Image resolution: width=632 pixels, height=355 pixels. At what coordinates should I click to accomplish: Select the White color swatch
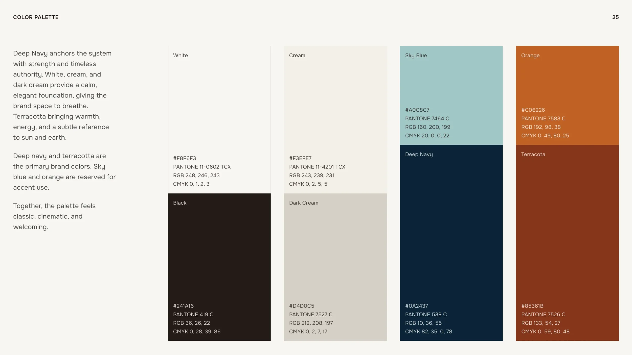pyautogui.click(x=219, y=120)
